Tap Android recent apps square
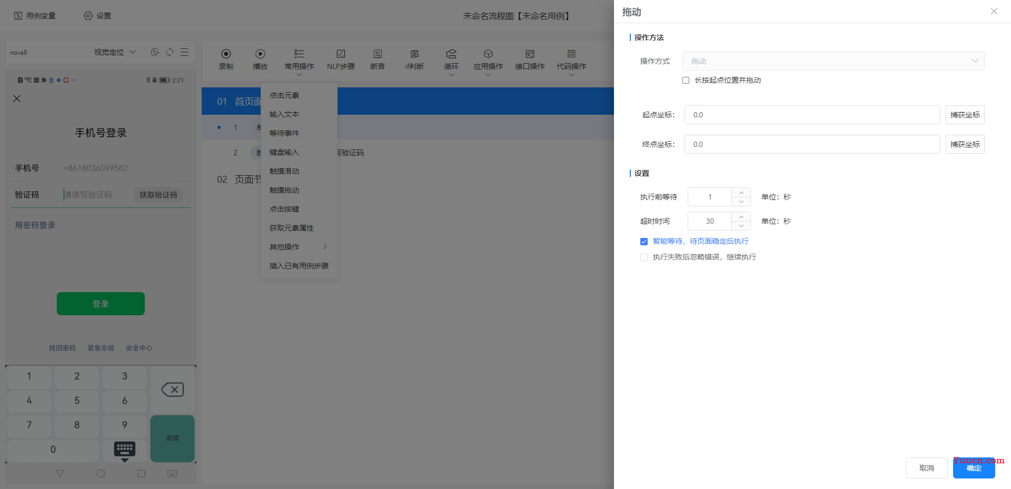 [141, 473]
